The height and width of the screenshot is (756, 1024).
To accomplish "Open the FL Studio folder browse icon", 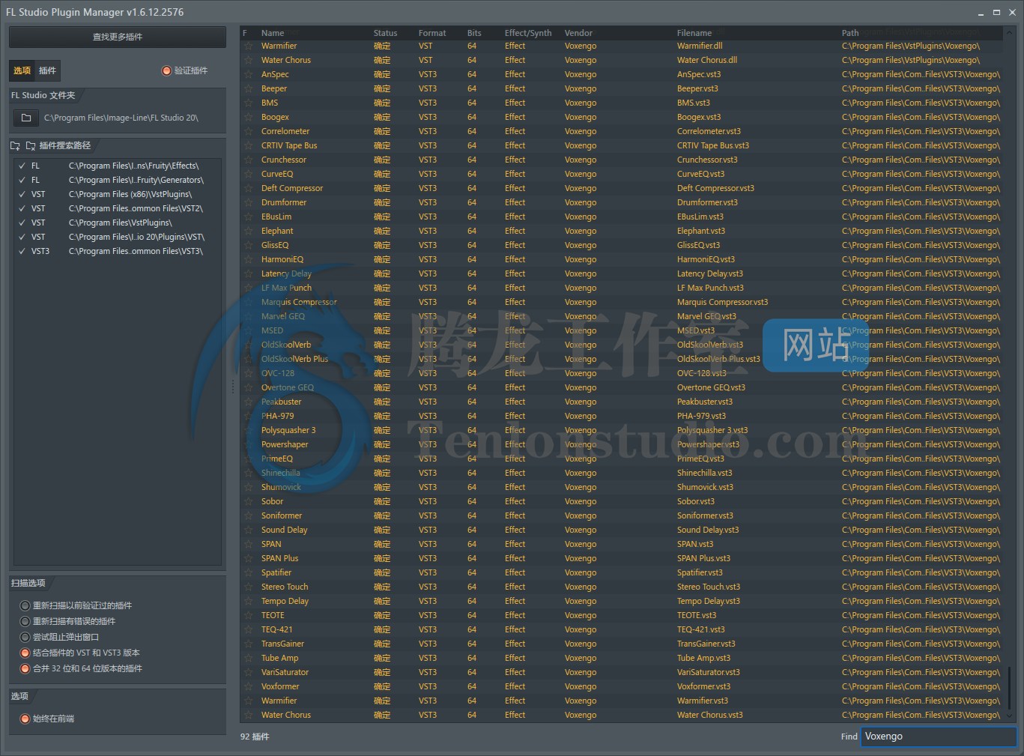I will (x=26, y=118).
